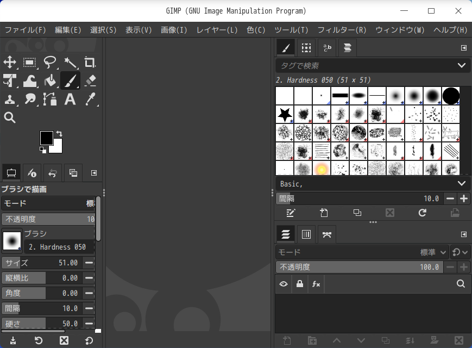Toggle the layer visibility eye column header

point(284,284)
